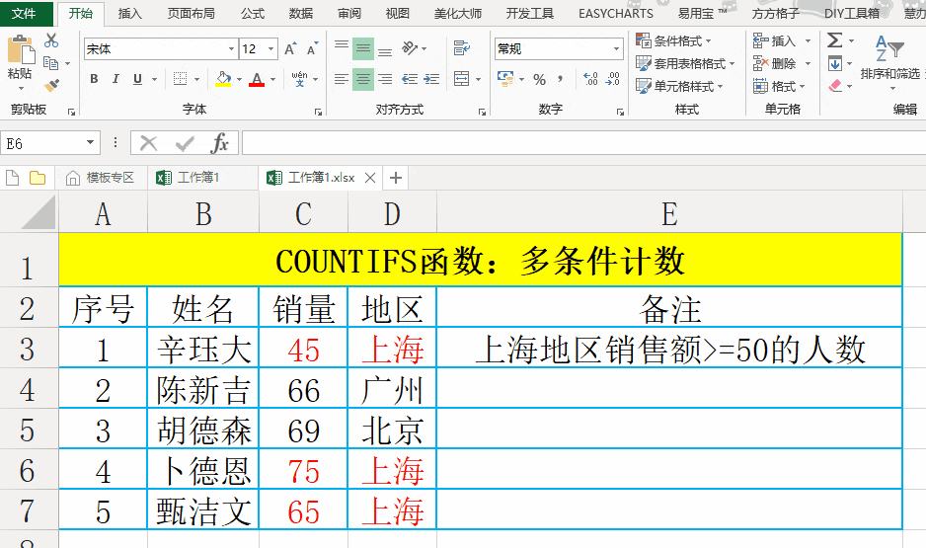
Task: Open fill color dropdown arrow
Action: (239, 79)
